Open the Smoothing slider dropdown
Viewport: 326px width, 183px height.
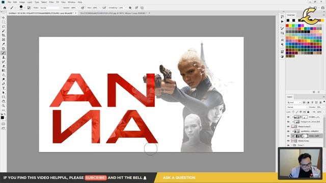[x=126, y=8]
